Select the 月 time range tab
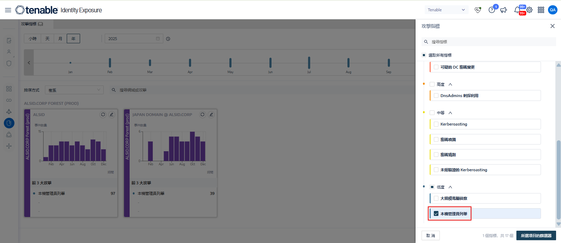 pyautogui.click(x=60, y=39)
